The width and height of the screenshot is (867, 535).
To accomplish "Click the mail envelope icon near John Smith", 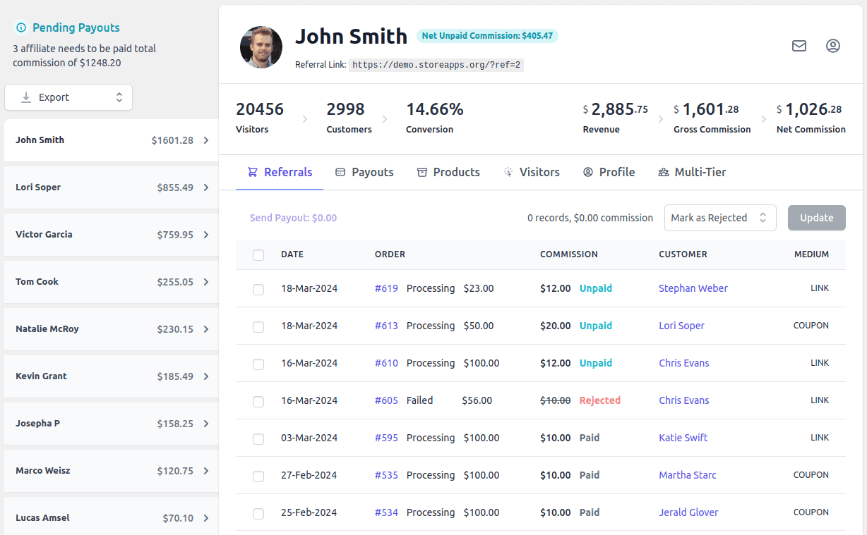I will [799, 46].
